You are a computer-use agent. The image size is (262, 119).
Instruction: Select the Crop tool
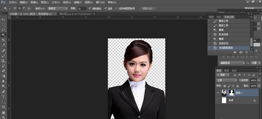[3, 40]
